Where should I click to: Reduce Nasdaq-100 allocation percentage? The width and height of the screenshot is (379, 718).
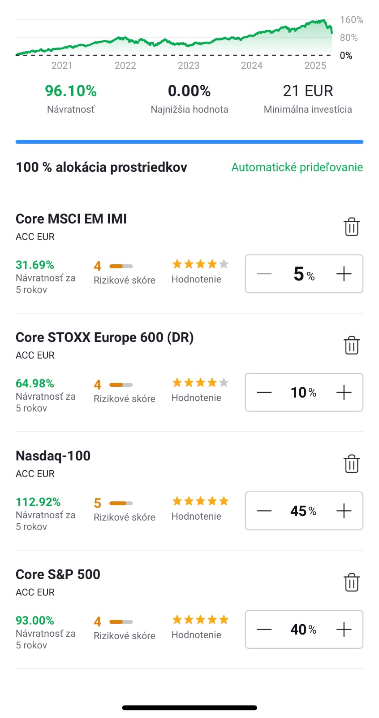(264, 511)
